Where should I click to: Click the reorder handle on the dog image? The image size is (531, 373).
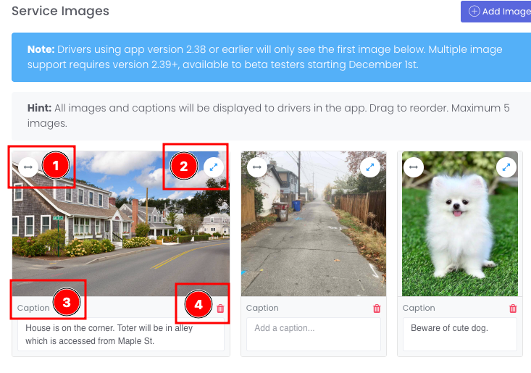tap(414, 167)
